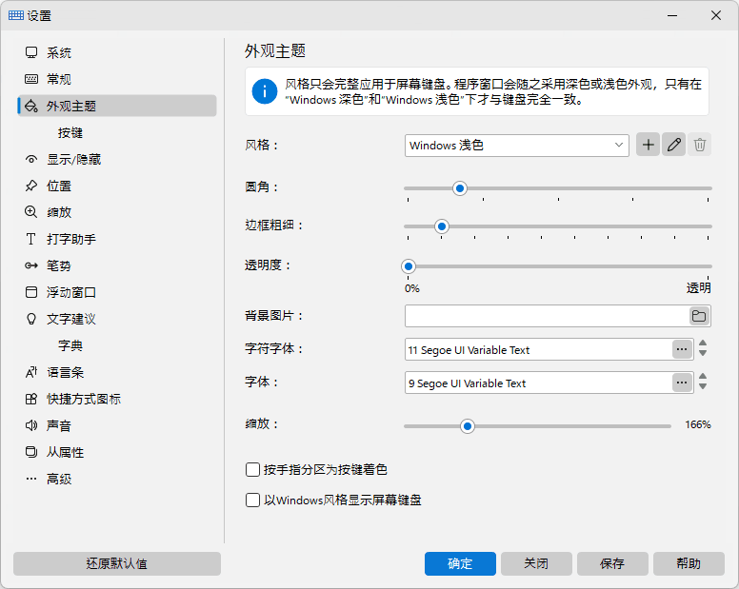The height and width of the screenshot is (589, 739).
Task: Decrease 字体 size with down arrow
Action: 703,386
